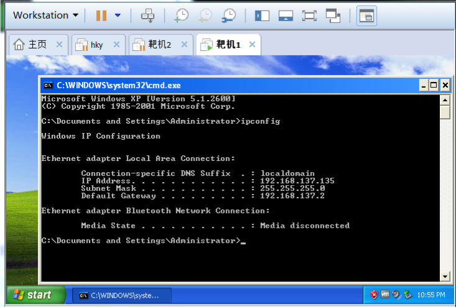Image resolution: width=456 pixels, height=307 pixels.
Task: Click the ipconfig command text
Action: pos(260,121)
